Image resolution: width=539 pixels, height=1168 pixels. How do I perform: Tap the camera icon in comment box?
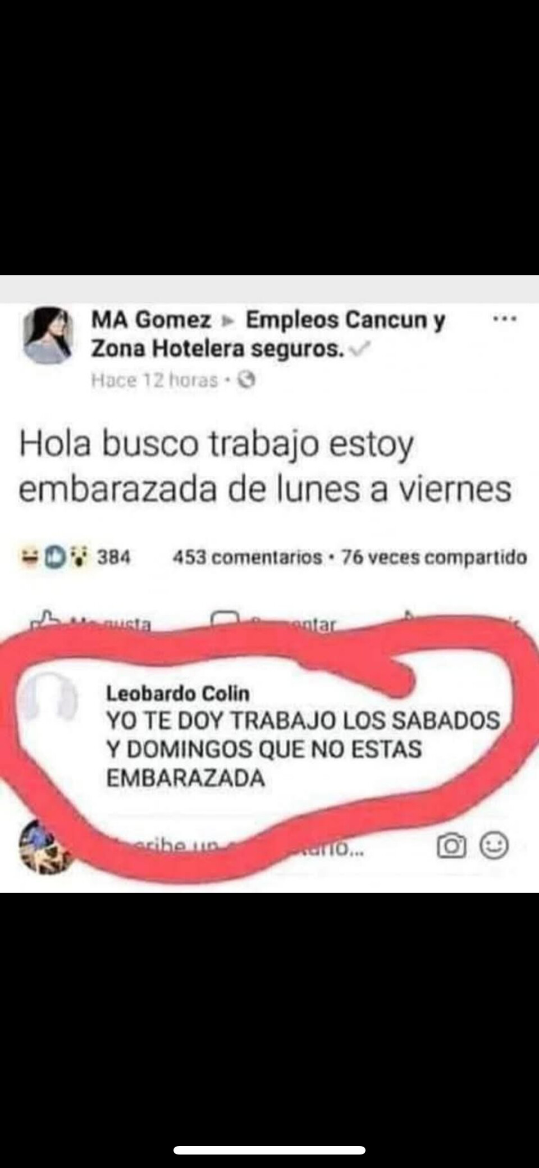[451, 847]
